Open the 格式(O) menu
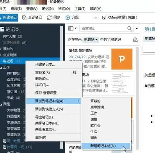The image size is (155, 153). click(x=64, y=9)
